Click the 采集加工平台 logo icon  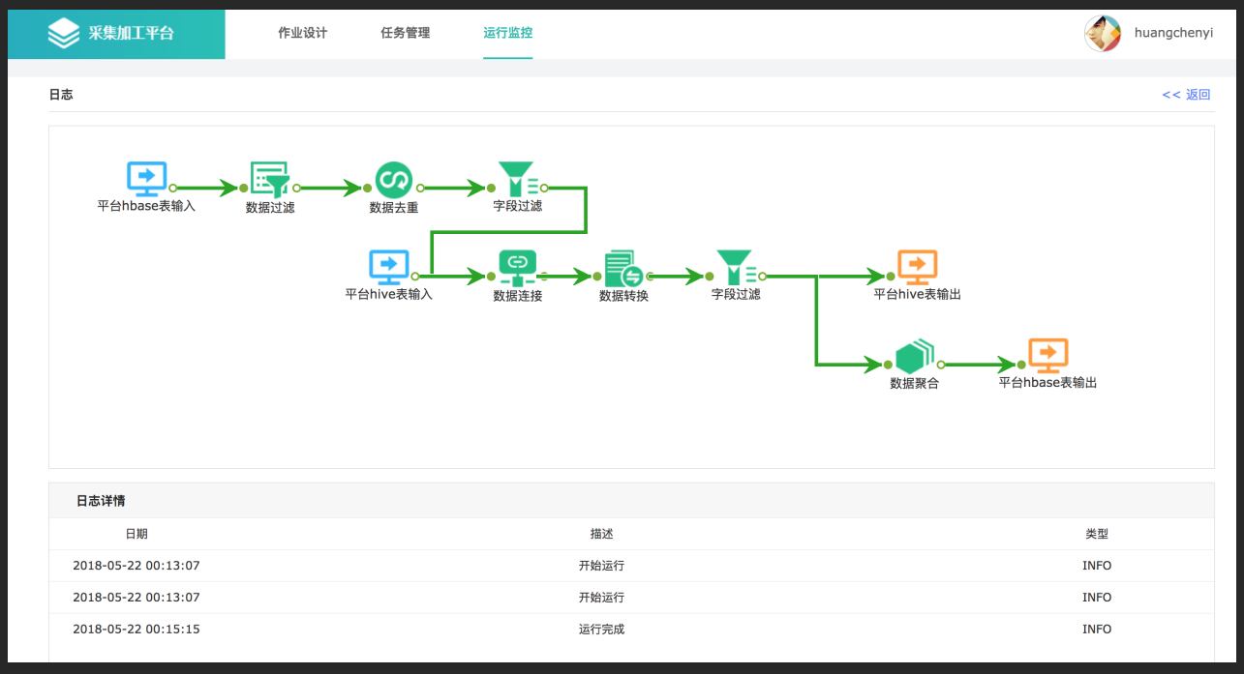65,34
